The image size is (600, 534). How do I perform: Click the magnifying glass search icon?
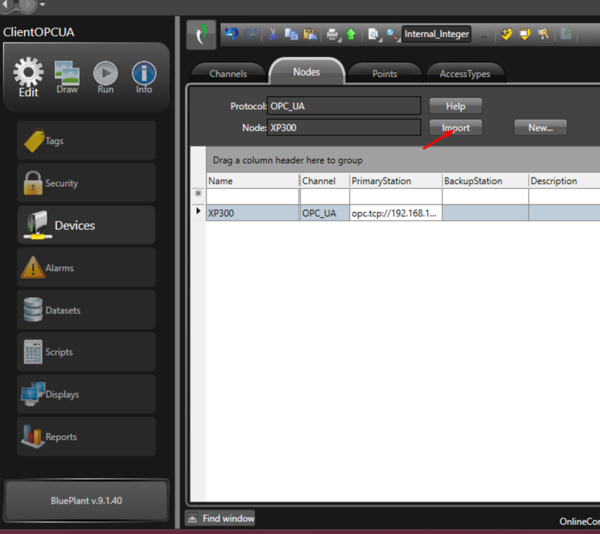click(393, 34)
